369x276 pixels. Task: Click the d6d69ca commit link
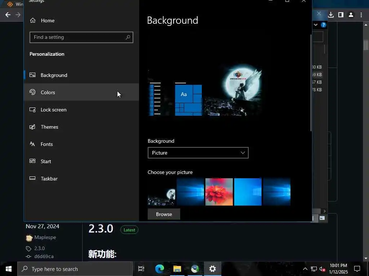point(44,256)
